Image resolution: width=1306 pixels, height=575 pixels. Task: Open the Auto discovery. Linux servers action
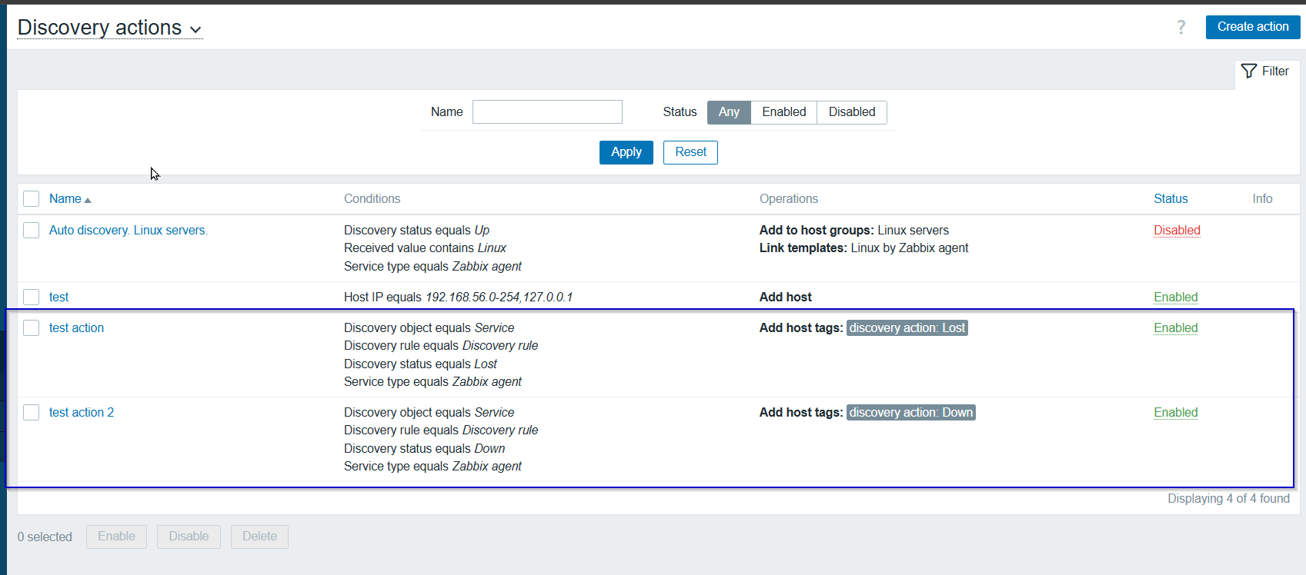pyautogui.click(x=128, y=231)
